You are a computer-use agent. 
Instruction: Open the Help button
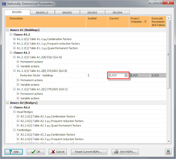[x=14, y=152]
